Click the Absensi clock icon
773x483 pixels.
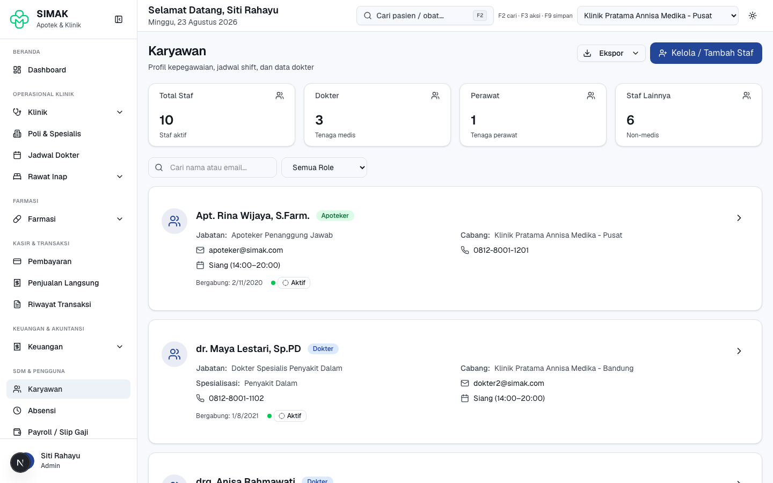pos(17,411)
